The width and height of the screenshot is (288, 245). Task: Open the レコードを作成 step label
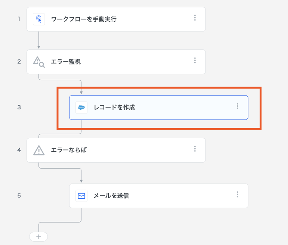(x=114, y=108)
